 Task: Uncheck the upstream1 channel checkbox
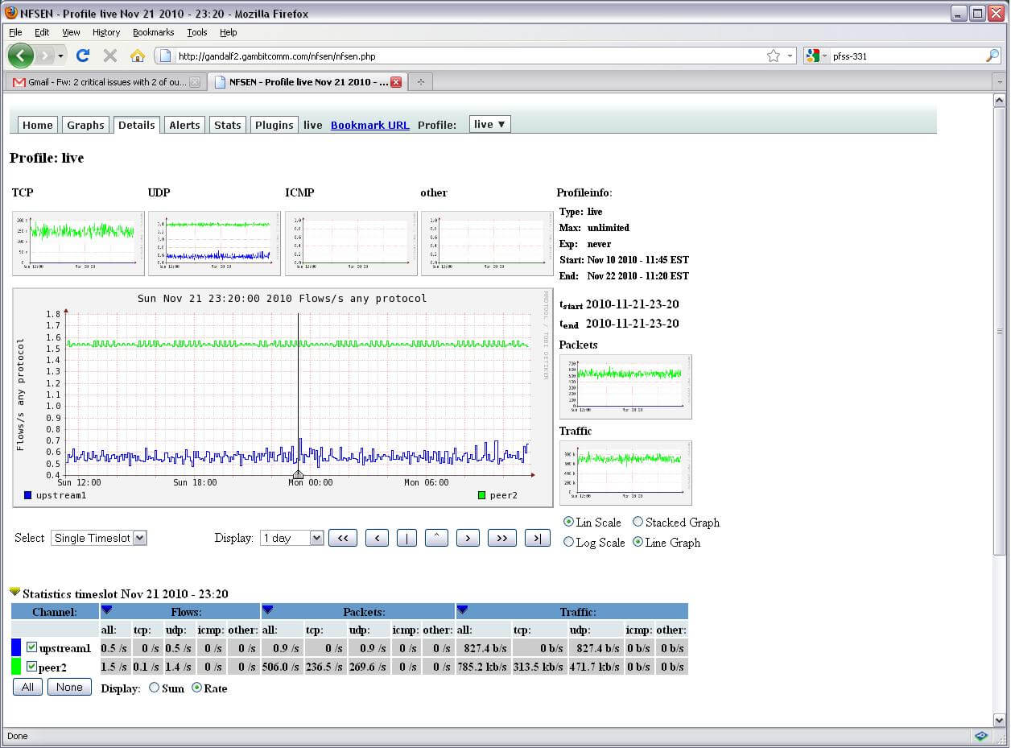pos(32,647)
